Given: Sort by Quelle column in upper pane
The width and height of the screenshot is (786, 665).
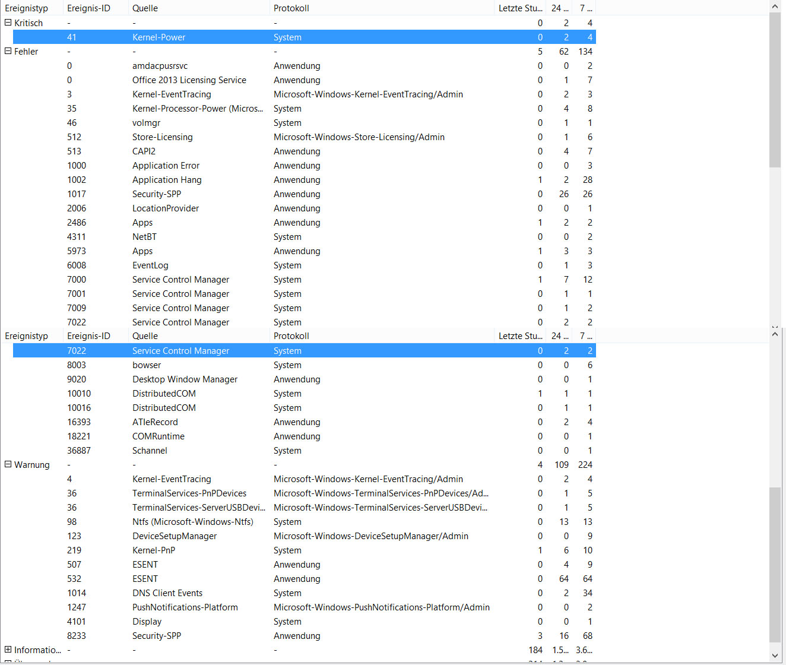Looking at the screenshot, I should tap(198, 8).
